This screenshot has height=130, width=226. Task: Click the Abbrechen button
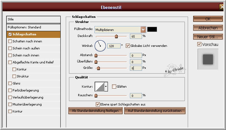[x=208, y=28]
